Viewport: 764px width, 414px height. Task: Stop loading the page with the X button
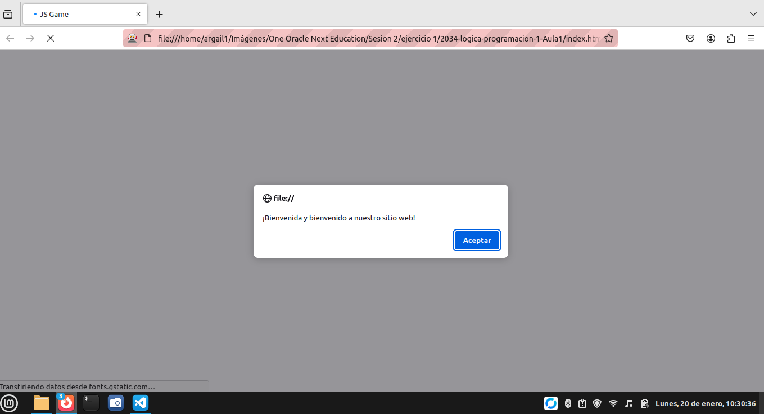click(x=50, y=38)
